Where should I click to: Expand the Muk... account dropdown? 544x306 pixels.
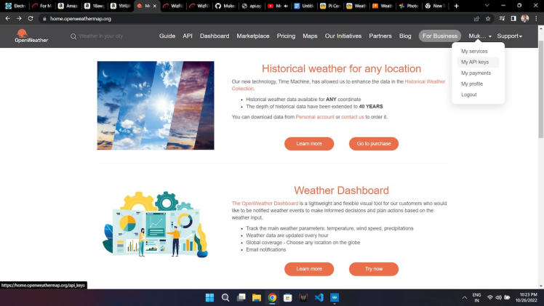[x=480, y=36]
